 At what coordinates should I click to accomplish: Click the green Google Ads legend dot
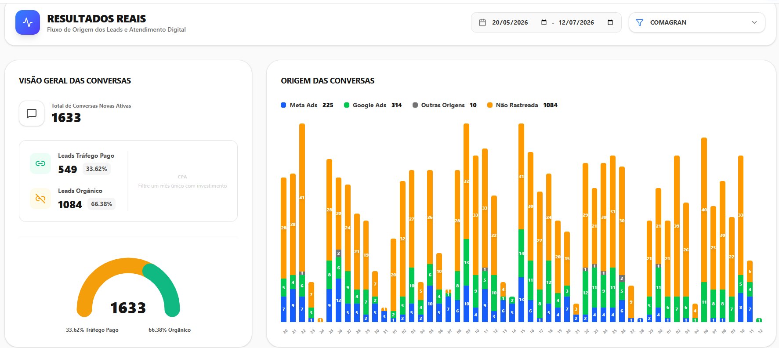coord(347,105)
